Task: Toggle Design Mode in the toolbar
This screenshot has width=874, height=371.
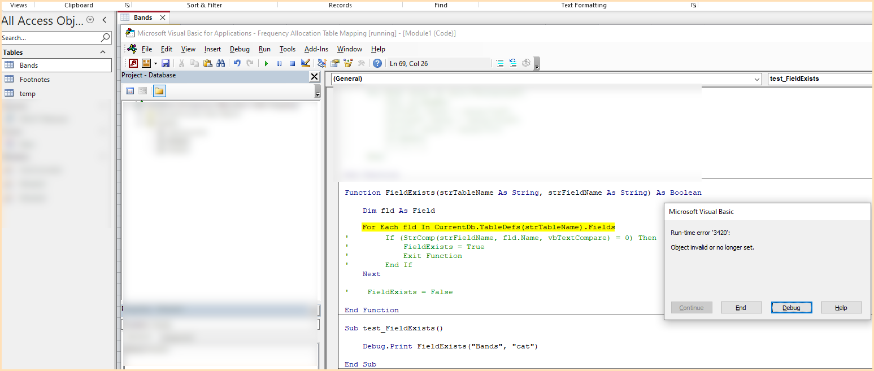Action: (x=306, y=63)
